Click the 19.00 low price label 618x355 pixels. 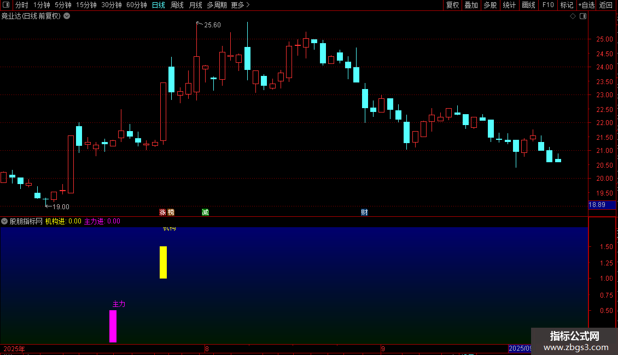[61, 207]
